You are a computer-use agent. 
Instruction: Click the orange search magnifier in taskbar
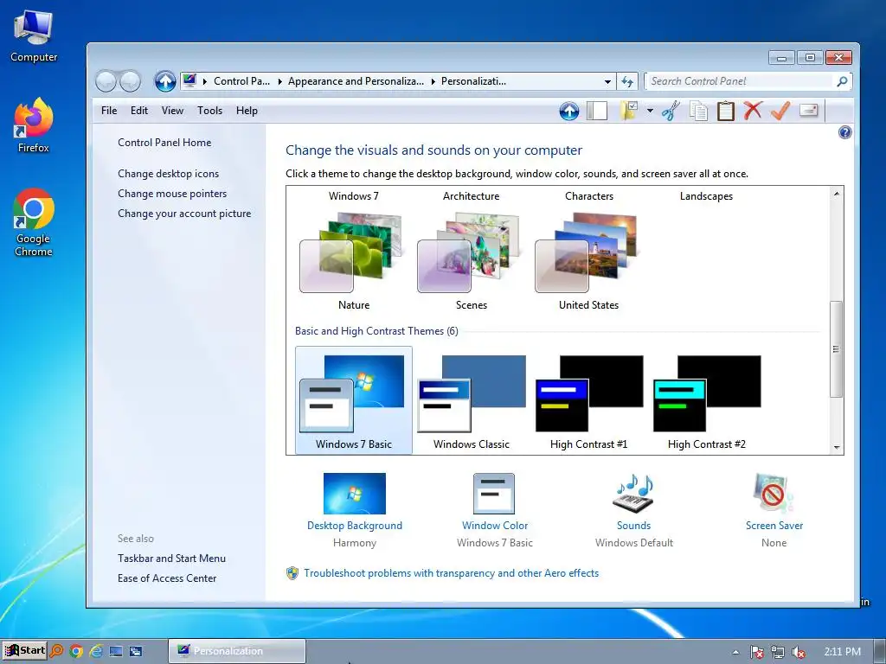(56, 651)
